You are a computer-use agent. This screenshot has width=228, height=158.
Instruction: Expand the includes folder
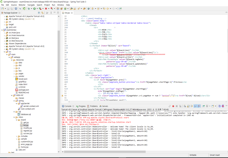(17, 136)
